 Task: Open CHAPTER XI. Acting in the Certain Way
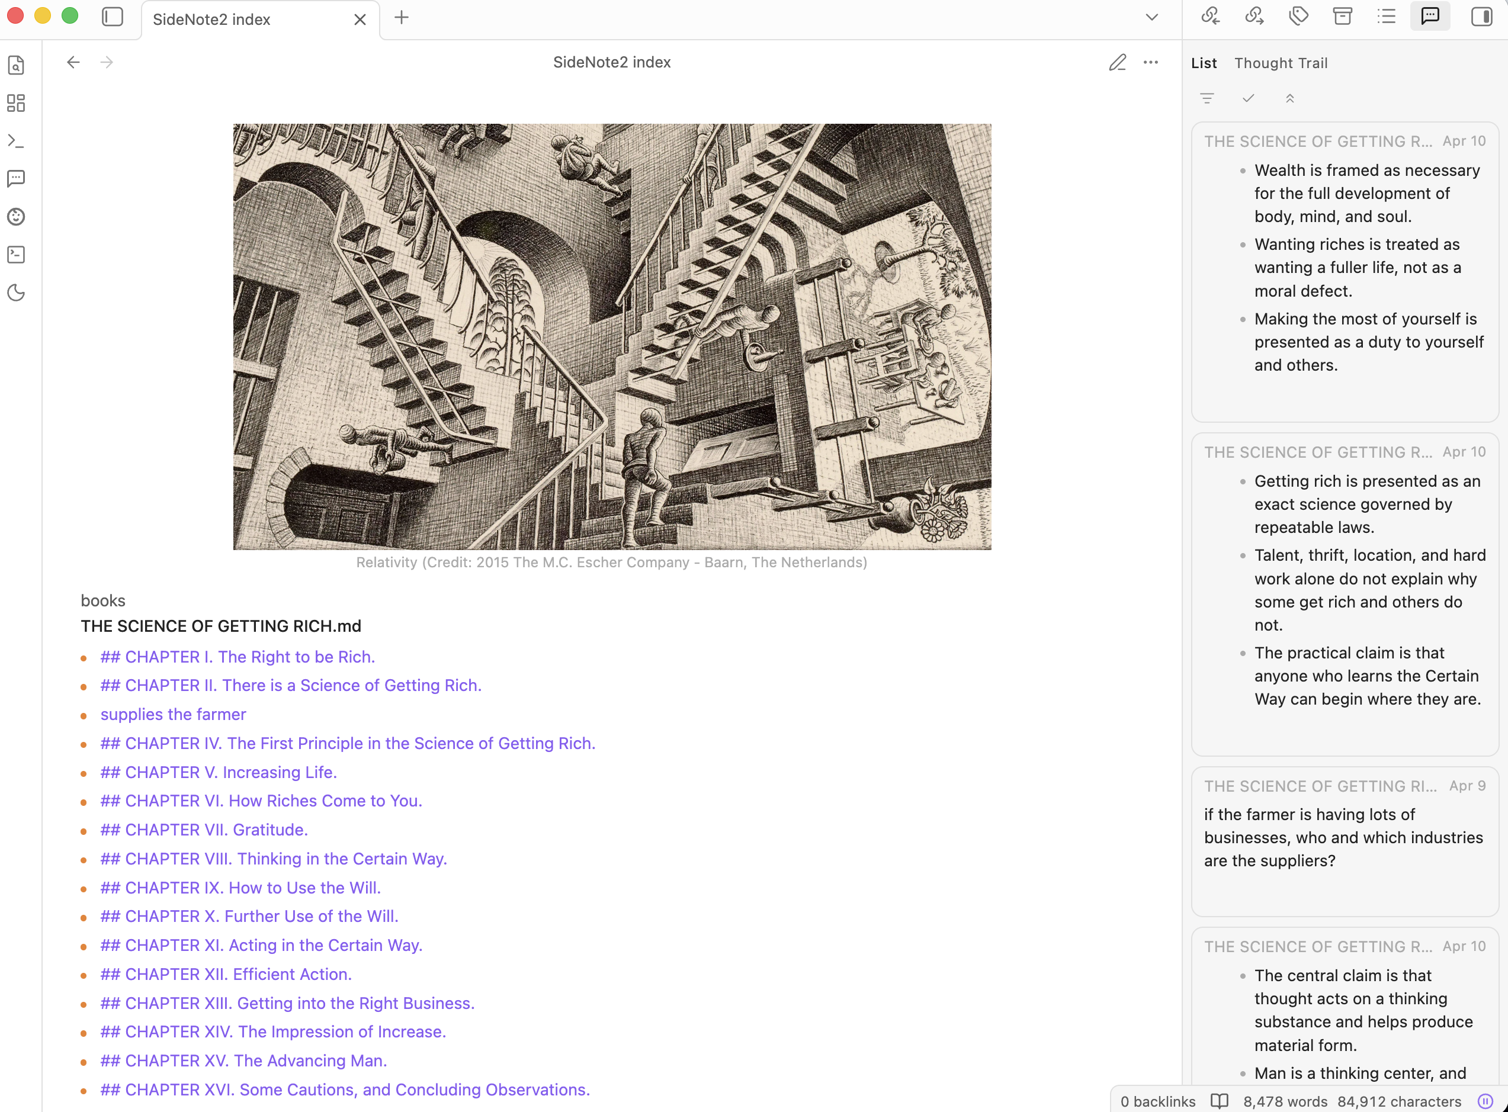[x=261, y=945]
